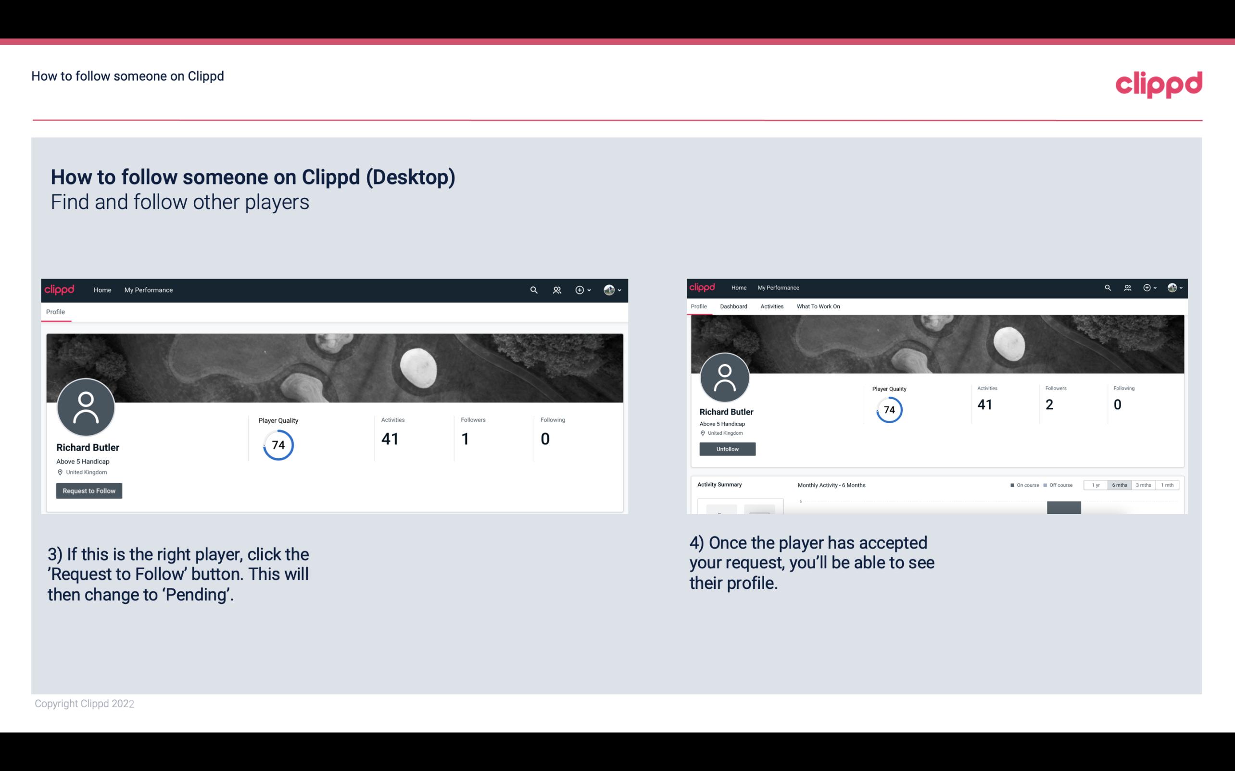Click the 'Request to Follow' button
This screenshot has height=771, width=1235.
89,490
